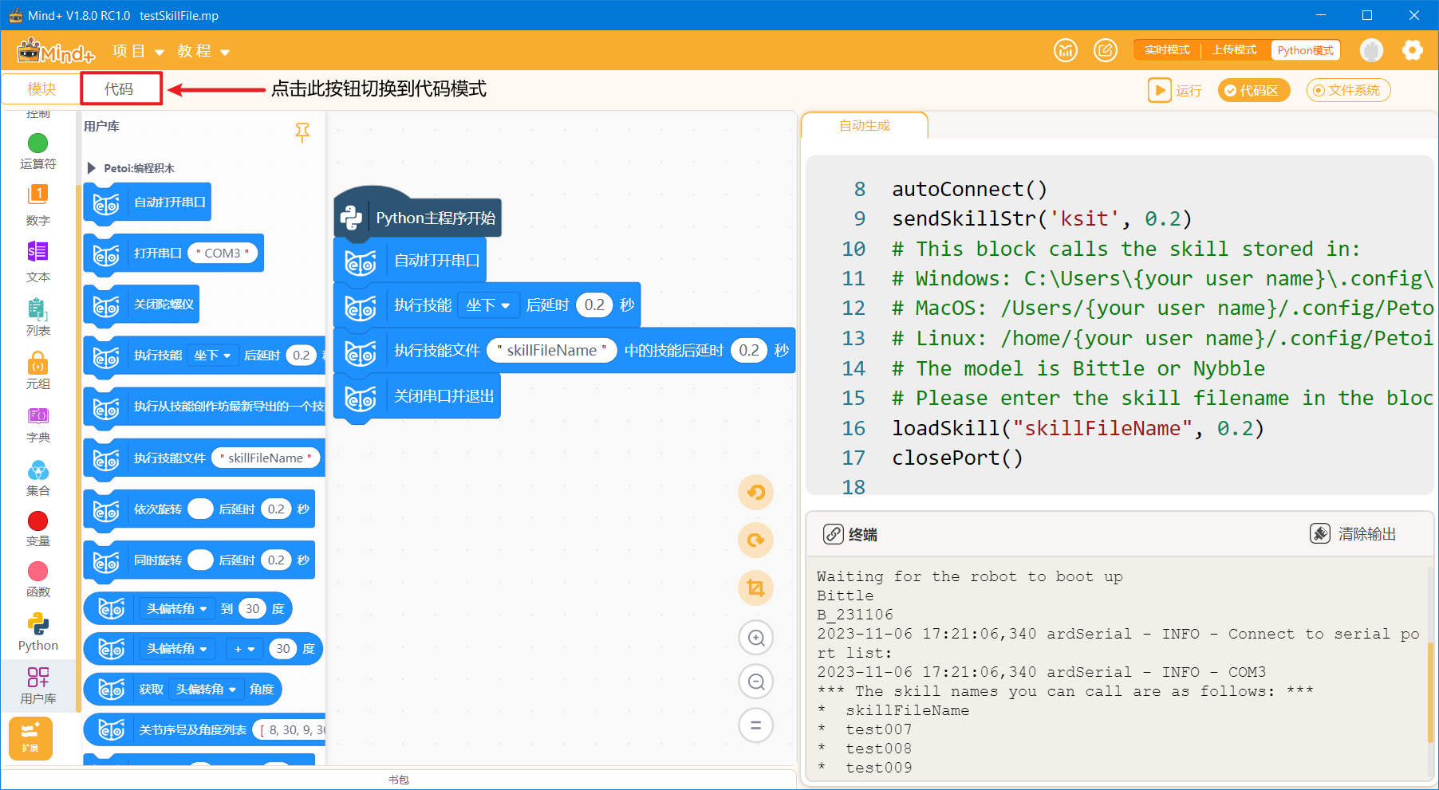Click the undo arrow icon in workspace

[755, 493]
